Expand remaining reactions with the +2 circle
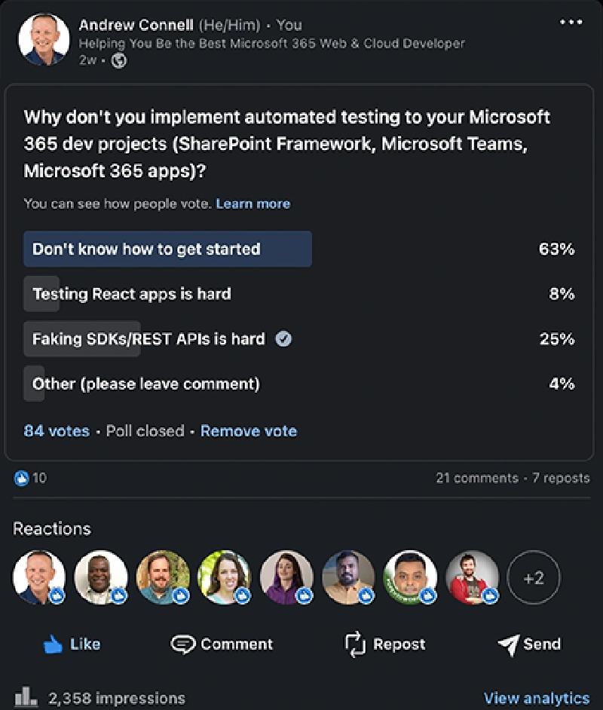 (534, 577)
